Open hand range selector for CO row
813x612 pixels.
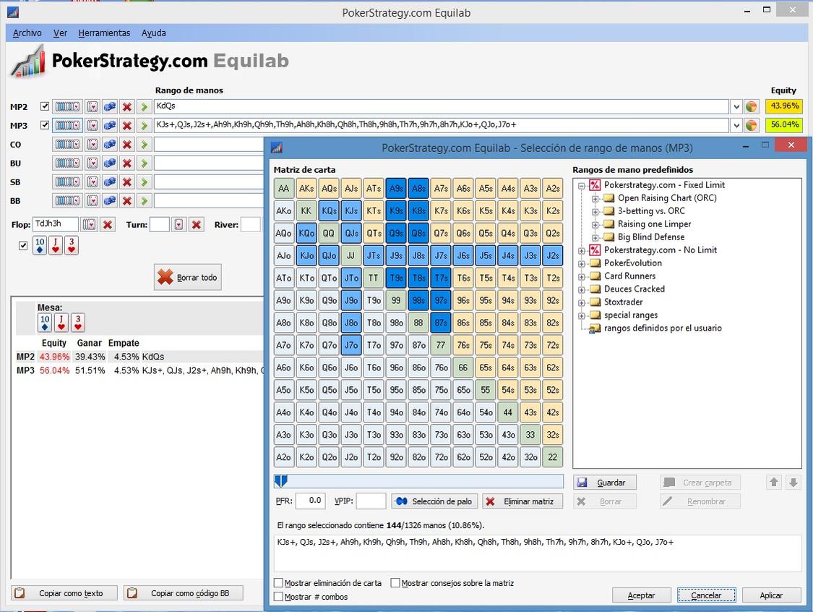(67, 144)
